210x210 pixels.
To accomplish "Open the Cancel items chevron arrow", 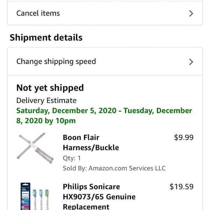I will [x=191, y=14].
